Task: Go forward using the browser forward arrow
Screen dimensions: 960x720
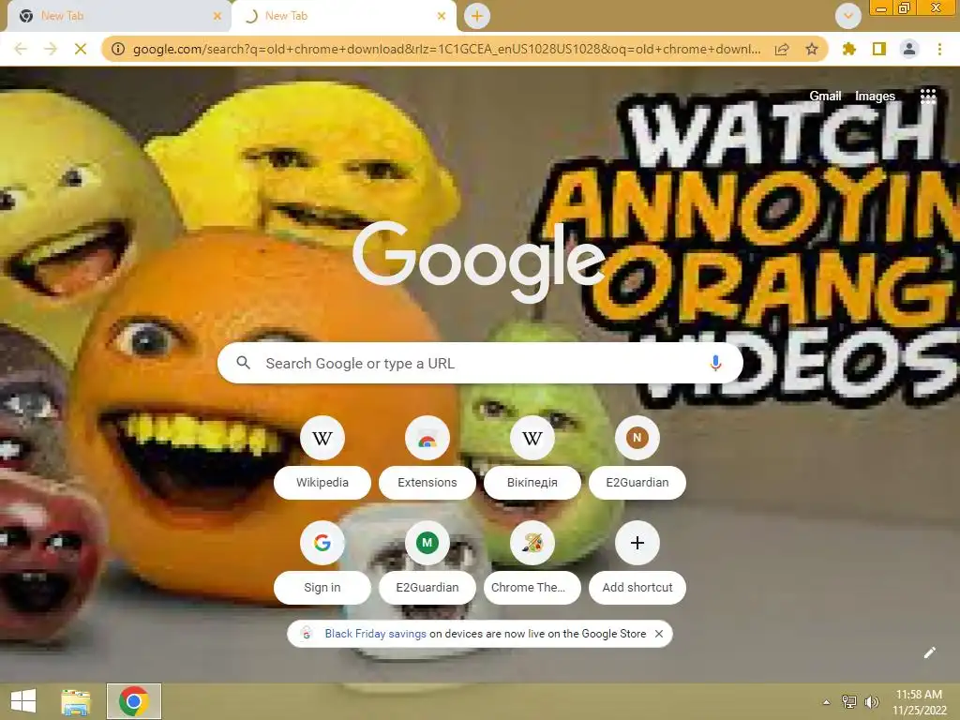Action: [51, 49]
